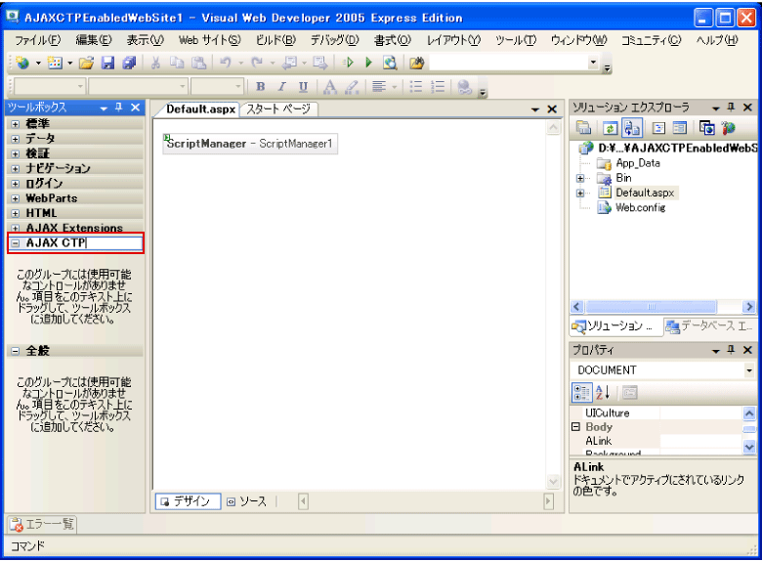Select the Default.aspx editor tab

(x=200, y=108)
